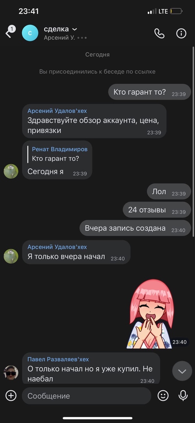Tap the pink-haired laughing sticker

pyautogui.click(x=152, y=314)
